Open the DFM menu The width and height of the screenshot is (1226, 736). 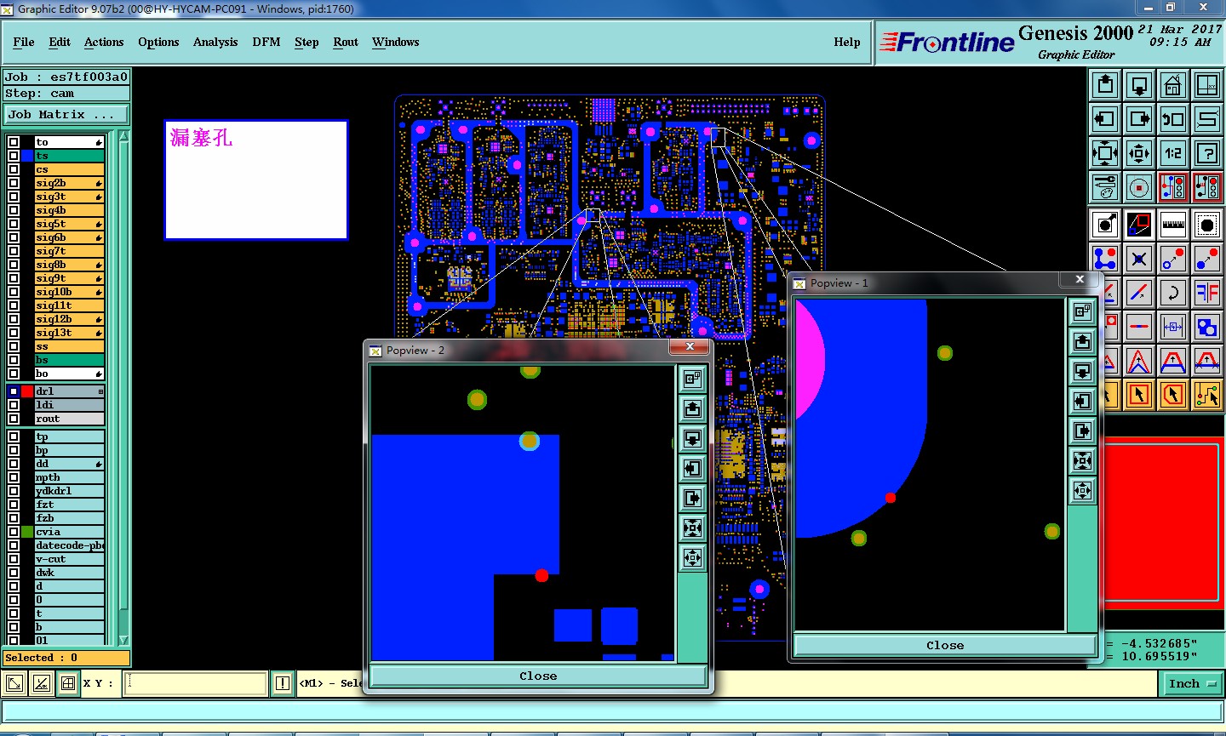266,42
